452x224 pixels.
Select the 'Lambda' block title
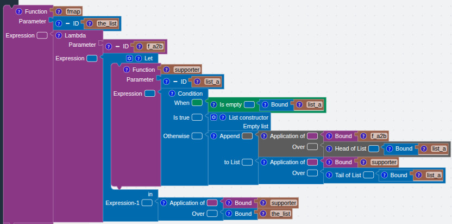pos(75,35)
